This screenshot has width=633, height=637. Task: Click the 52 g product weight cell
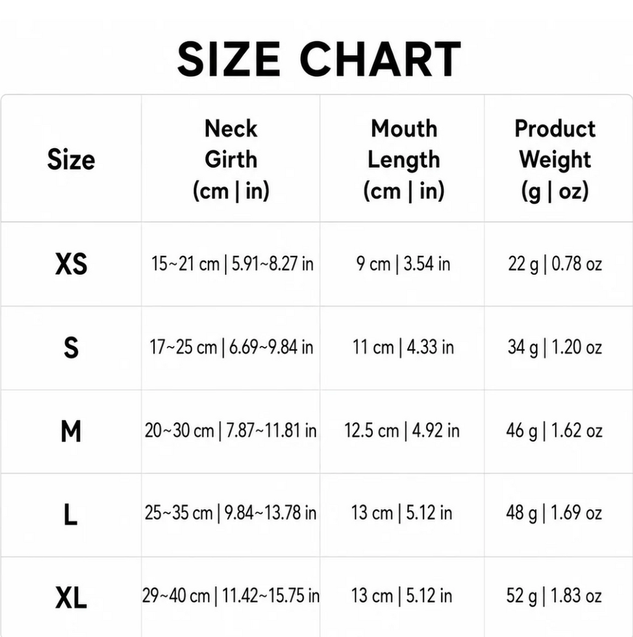point(554,596)
